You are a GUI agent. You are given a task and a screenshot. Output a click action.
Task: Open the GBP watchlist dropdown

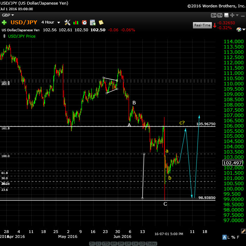point(8,15)
